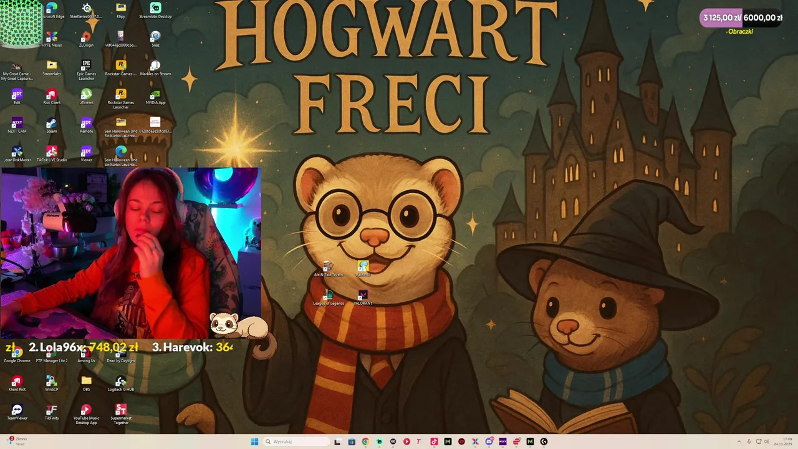Open µTorrent desktop shortcut
798x449 pixels.
pyautogui.click(x=86, y=97)
